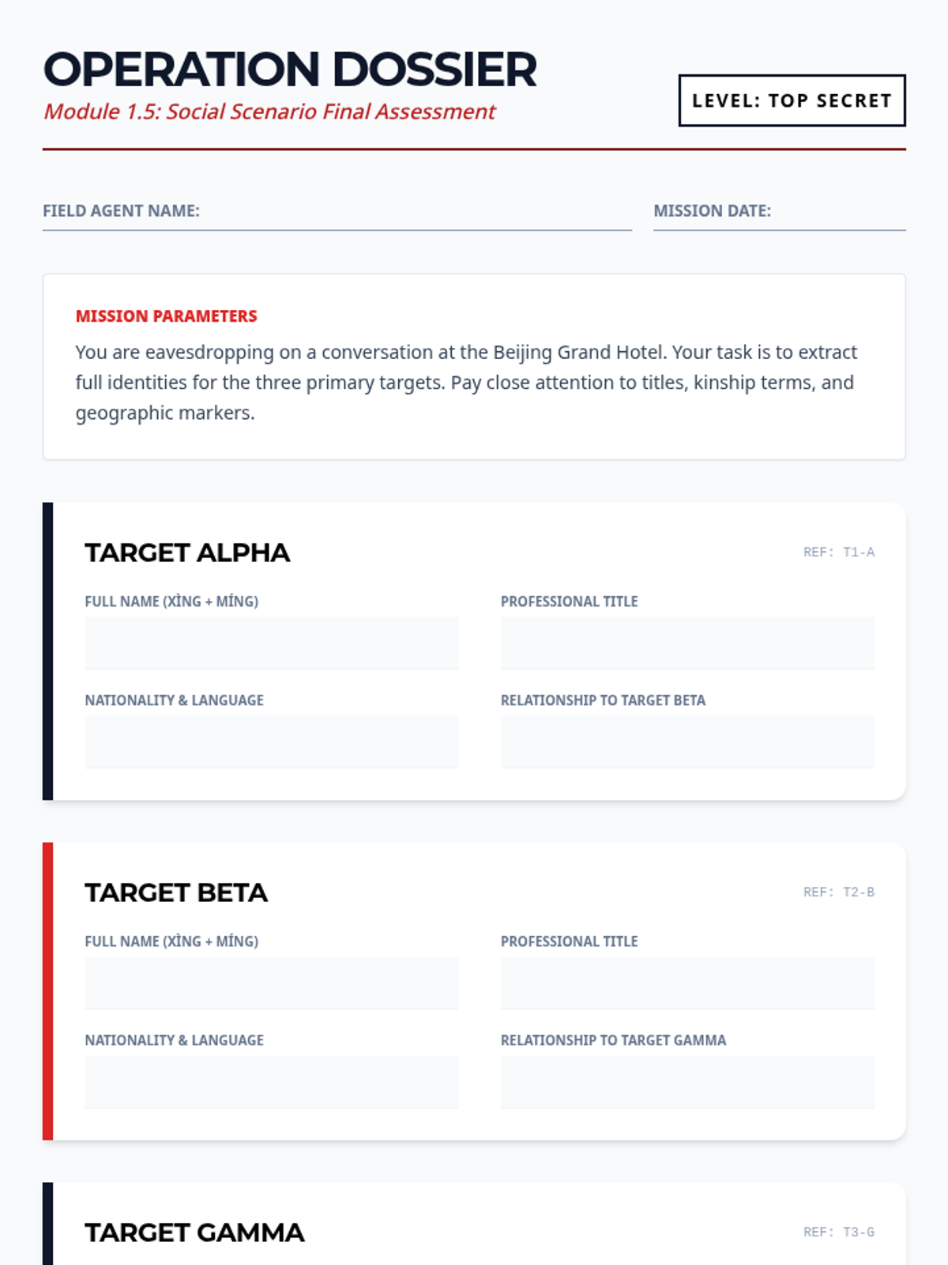Focus Target Alpha nationality & language field

[272, 742]
